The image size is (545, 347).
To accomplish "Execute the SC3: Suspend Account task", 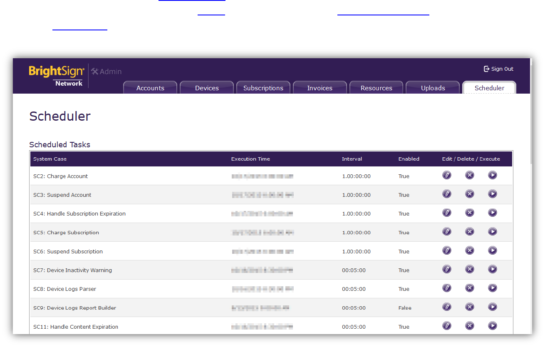I will 493,194.
